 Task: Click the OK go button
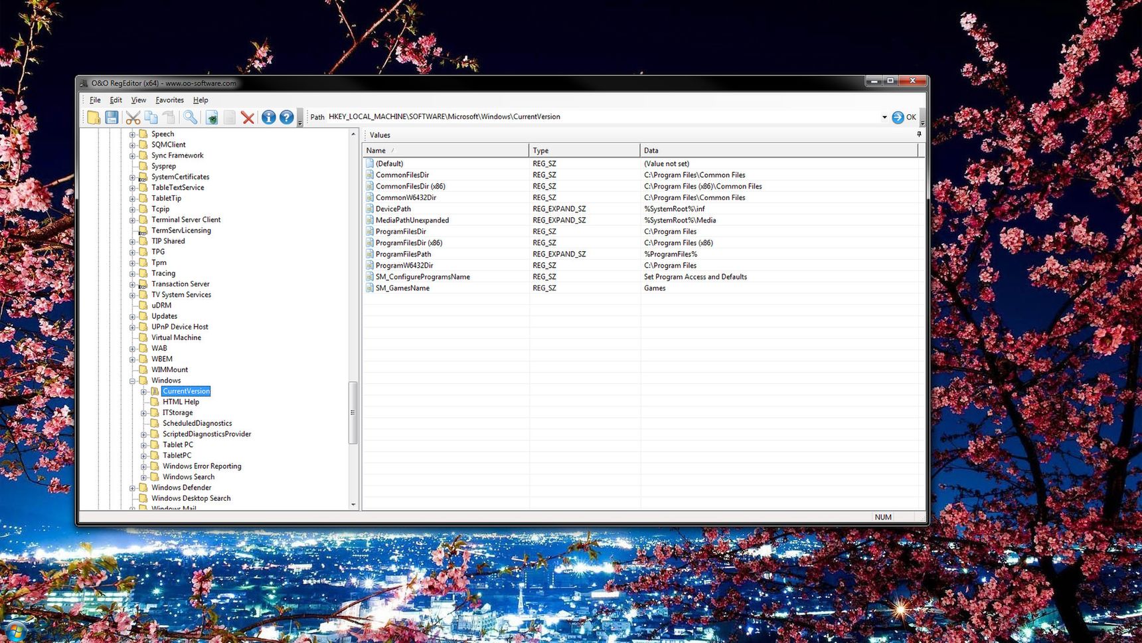pyautogui.click(x=904, y=117)
